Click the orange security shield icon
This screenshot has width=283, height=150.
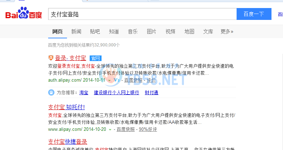tap(51, 58)
